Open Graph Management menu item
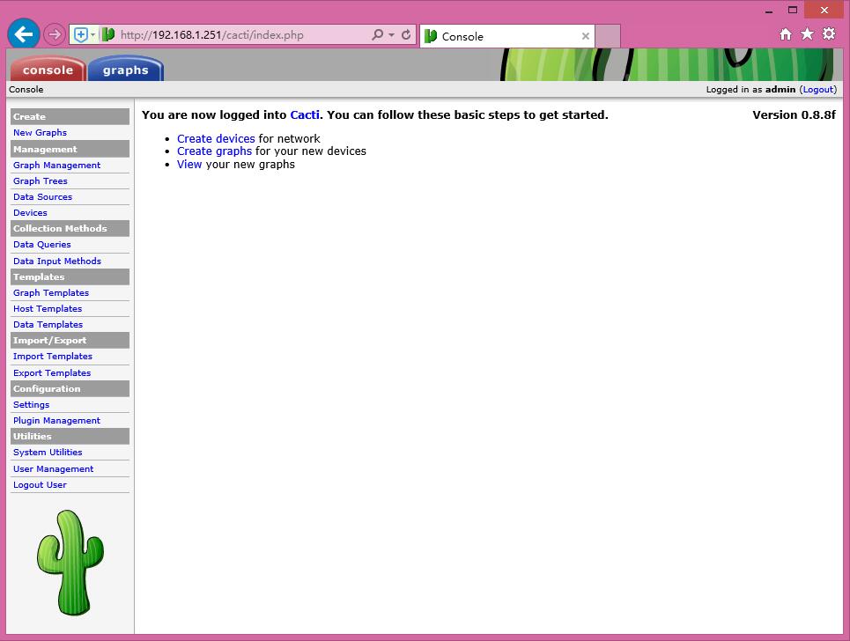This screenshot has height=641, width=850. 57,166
